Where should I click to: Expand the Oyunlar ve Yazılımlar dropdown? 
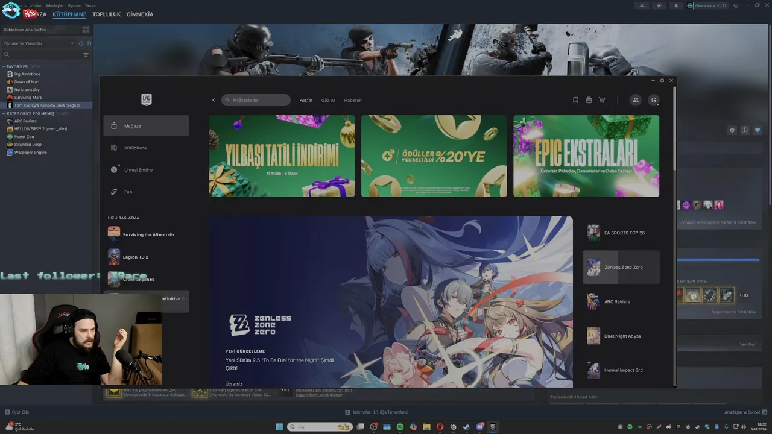click(39, 43)
